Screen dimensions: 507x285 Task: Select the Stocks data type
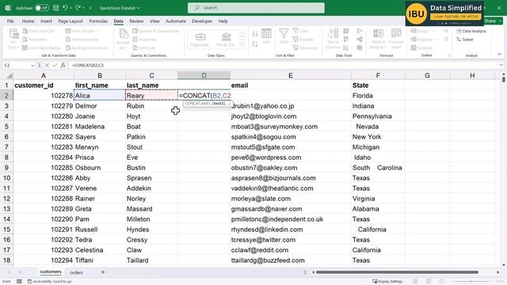click(226, 40)
